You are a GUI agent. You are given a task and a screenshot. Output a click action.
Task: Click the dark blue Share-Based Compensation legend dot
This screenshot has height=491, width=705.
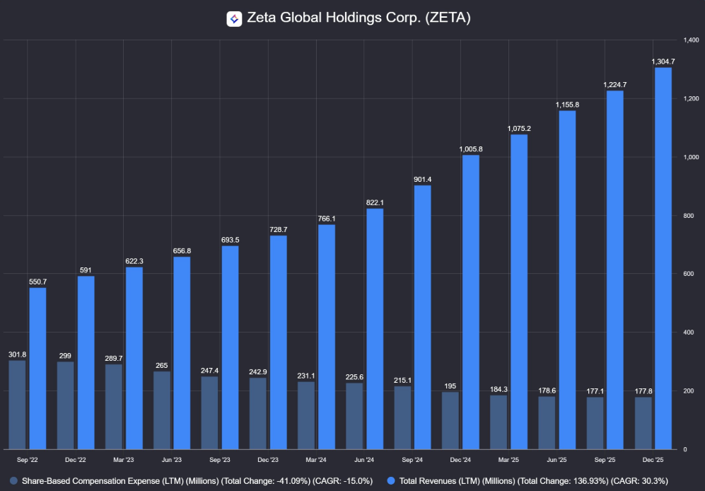(13, 480)
